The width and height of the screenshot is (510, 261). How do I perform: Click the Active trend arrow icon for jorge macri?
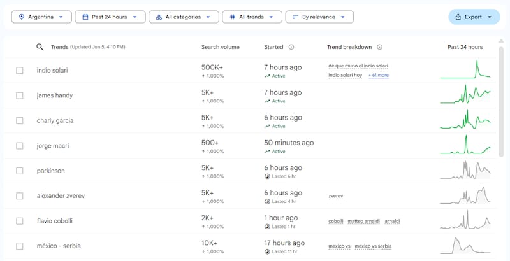tap(267, 152)
